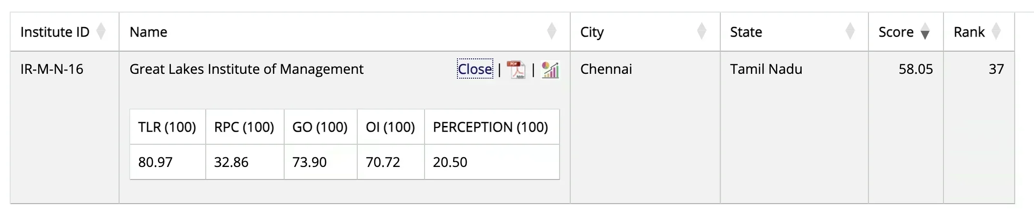The width and height of the screenshot is (1034, 221).
Task: Click the RPC (100) parameter header
Action: point(244,127)
